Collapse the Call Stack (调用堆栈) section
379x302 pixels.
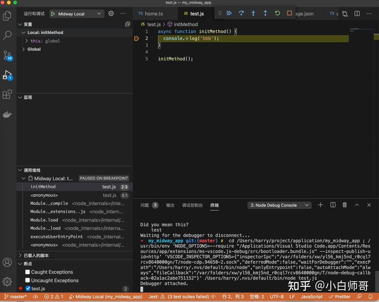coord(75,170)
